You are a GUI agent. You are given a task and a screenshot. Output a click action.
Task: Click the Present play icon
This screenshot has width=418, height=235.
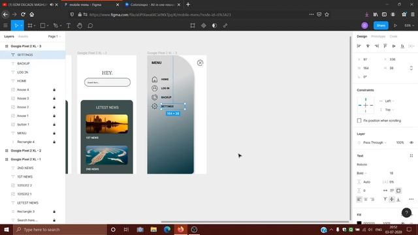pyautogui.click(x=395, y=25)
